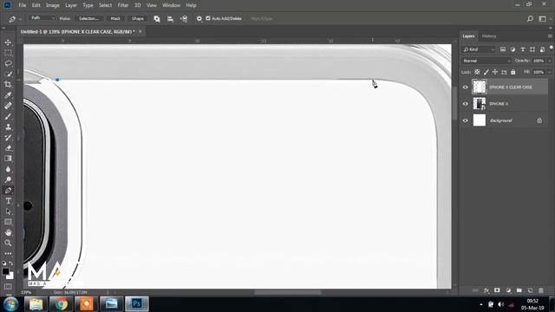Click the path arrangement icon
Viewport: 555px width, 312px height.
184,19
